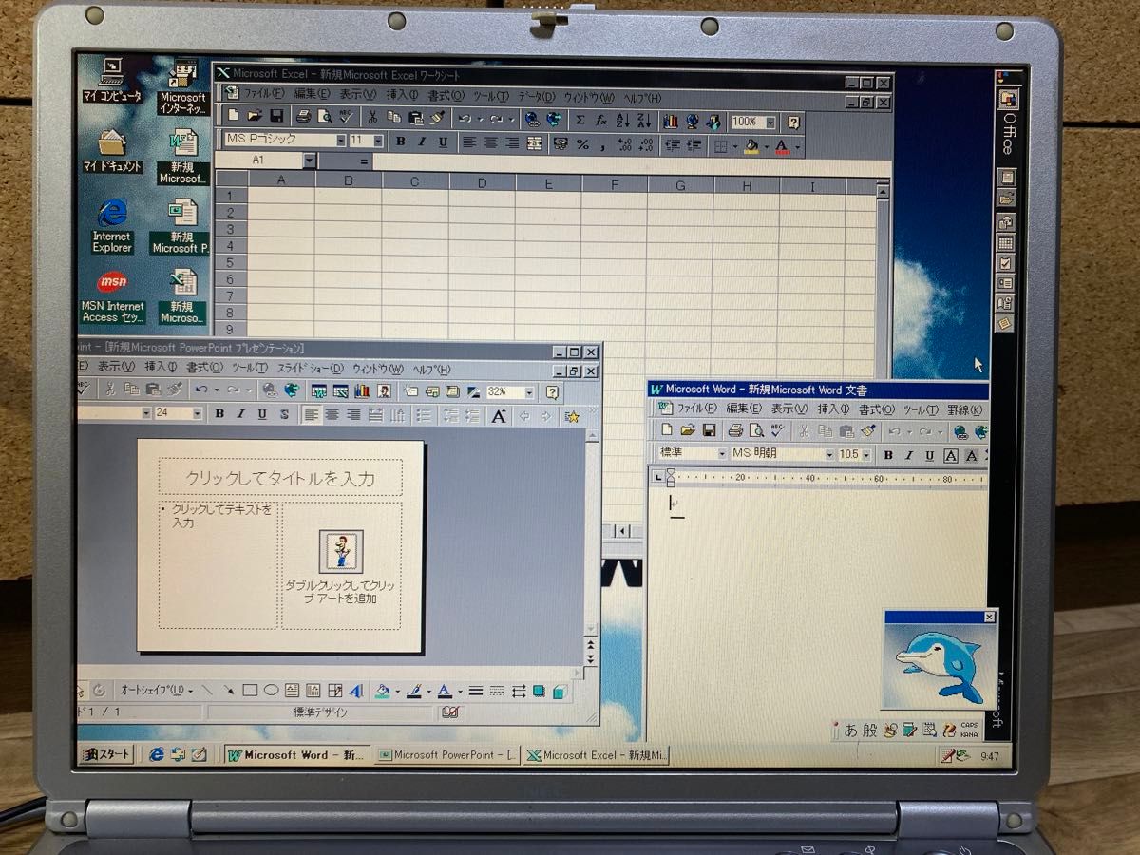Open the Word 挿入(I) menu

click(833, 409)
